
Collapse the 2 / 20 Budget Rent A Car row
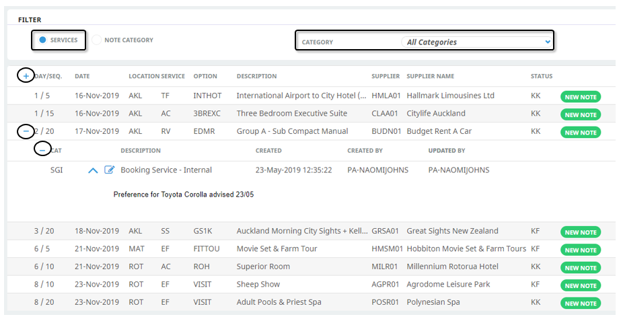[26, 131]
